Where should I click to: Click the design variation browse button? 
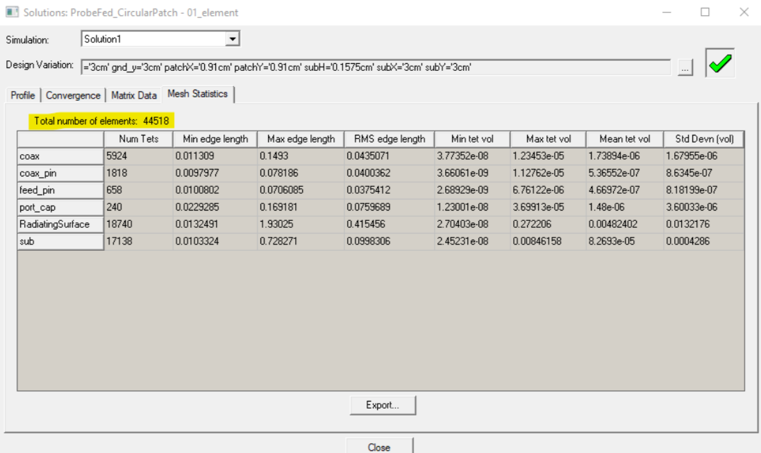pyautogui.click(x=685, y=67)
